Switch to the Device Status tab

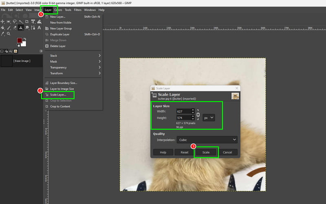(x=6, y=51)
